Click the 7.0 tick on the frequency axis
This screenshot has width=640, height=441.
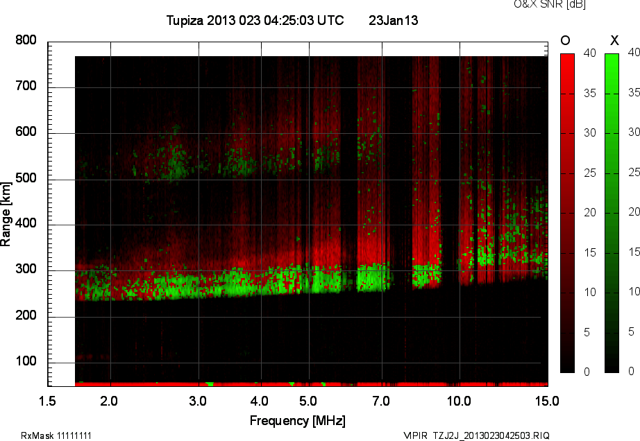(x=381, y=401)
